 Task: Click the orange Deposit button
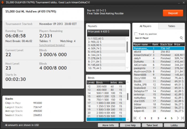(x=173, y=13)
